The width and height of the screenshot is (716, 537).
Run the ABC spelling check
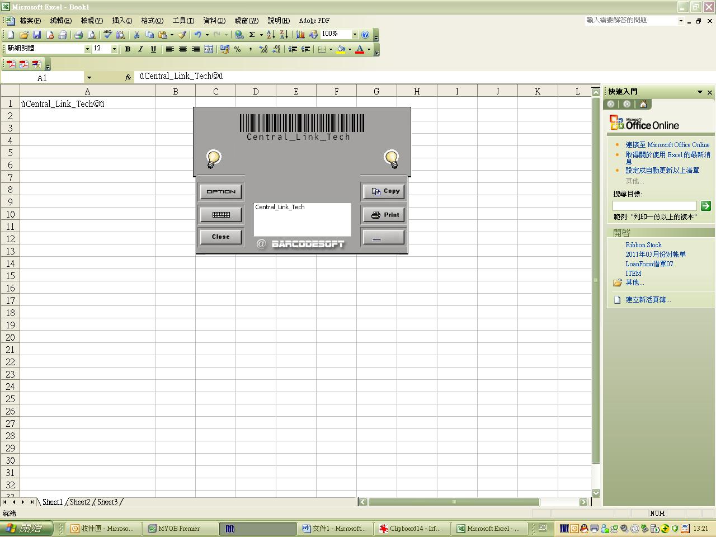pos(107,35)
